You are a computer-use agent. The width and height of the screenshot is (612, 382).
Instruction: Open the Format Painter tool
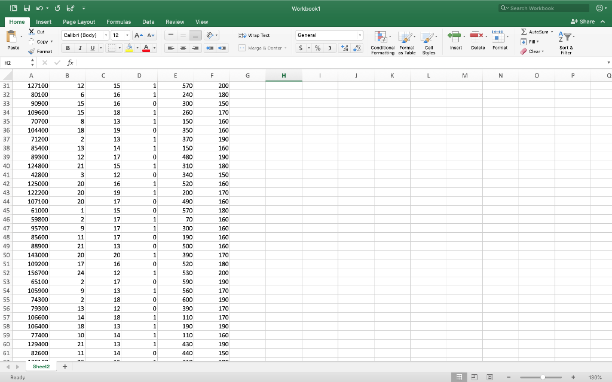pyautogui.click(x=41, y=51)
